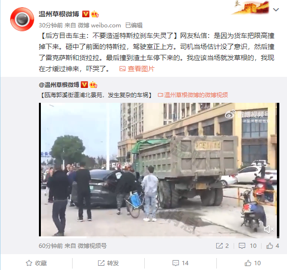Screen dimensions: 287x270
Task: Open 温州草根微博的微博视频 video link
Action: 196,95
